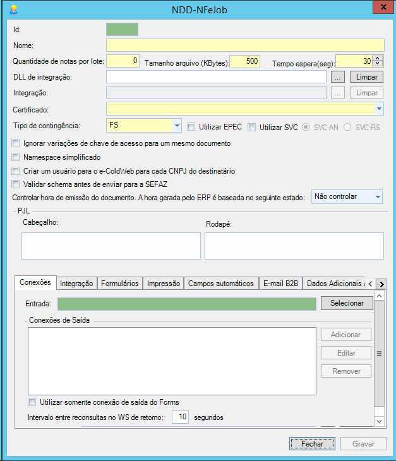This screenshot has height=461, width=396.
Task: Click the green Id field
Action: [x=122, y=30]
